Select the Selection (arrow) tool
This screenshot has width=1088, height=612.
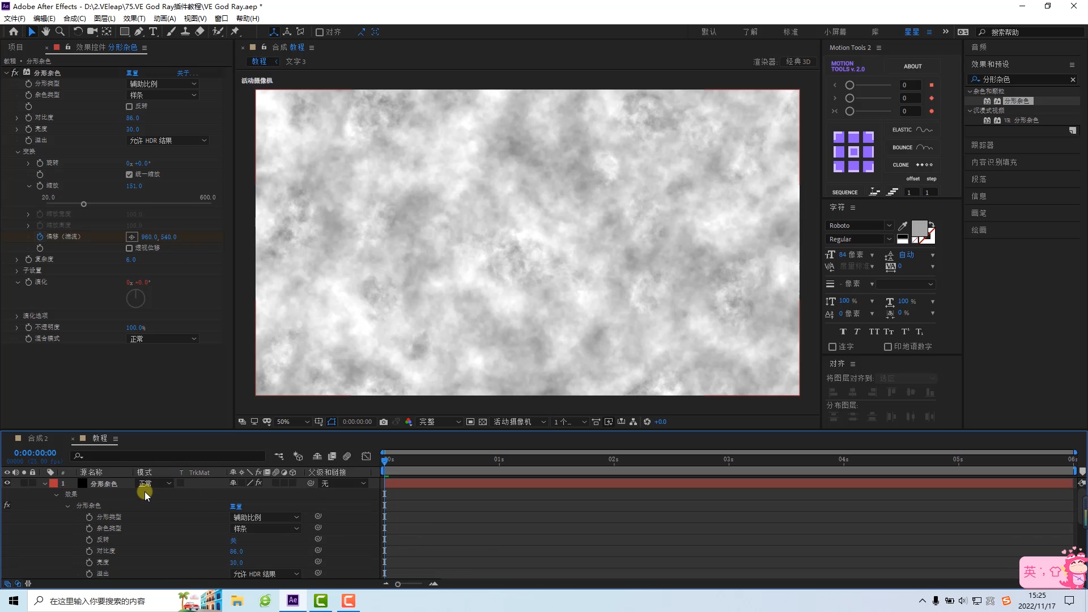(32, 32)
